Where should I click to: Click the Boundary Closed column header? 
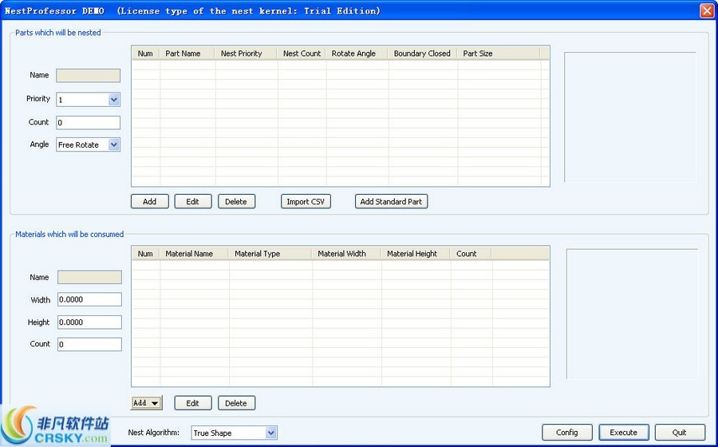[x=423, y=53]
